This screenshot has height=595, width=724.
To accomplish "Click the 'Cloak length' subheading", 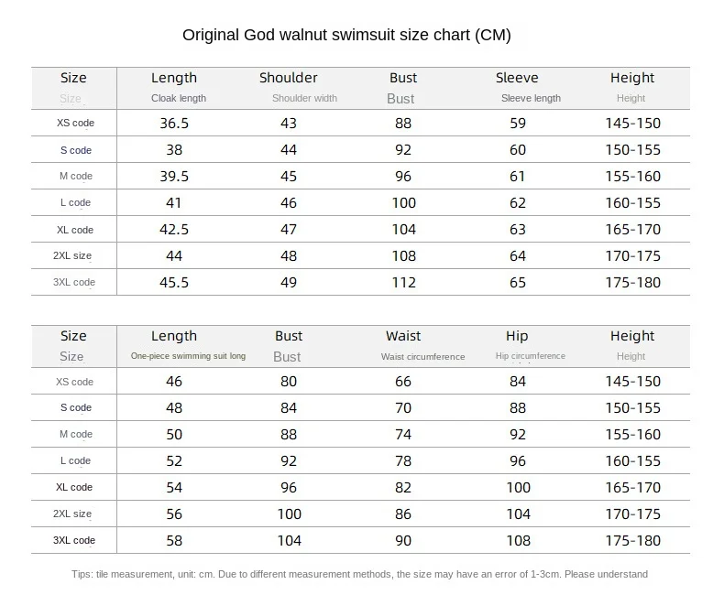I will pyautogui.click(x=179, y=98).
